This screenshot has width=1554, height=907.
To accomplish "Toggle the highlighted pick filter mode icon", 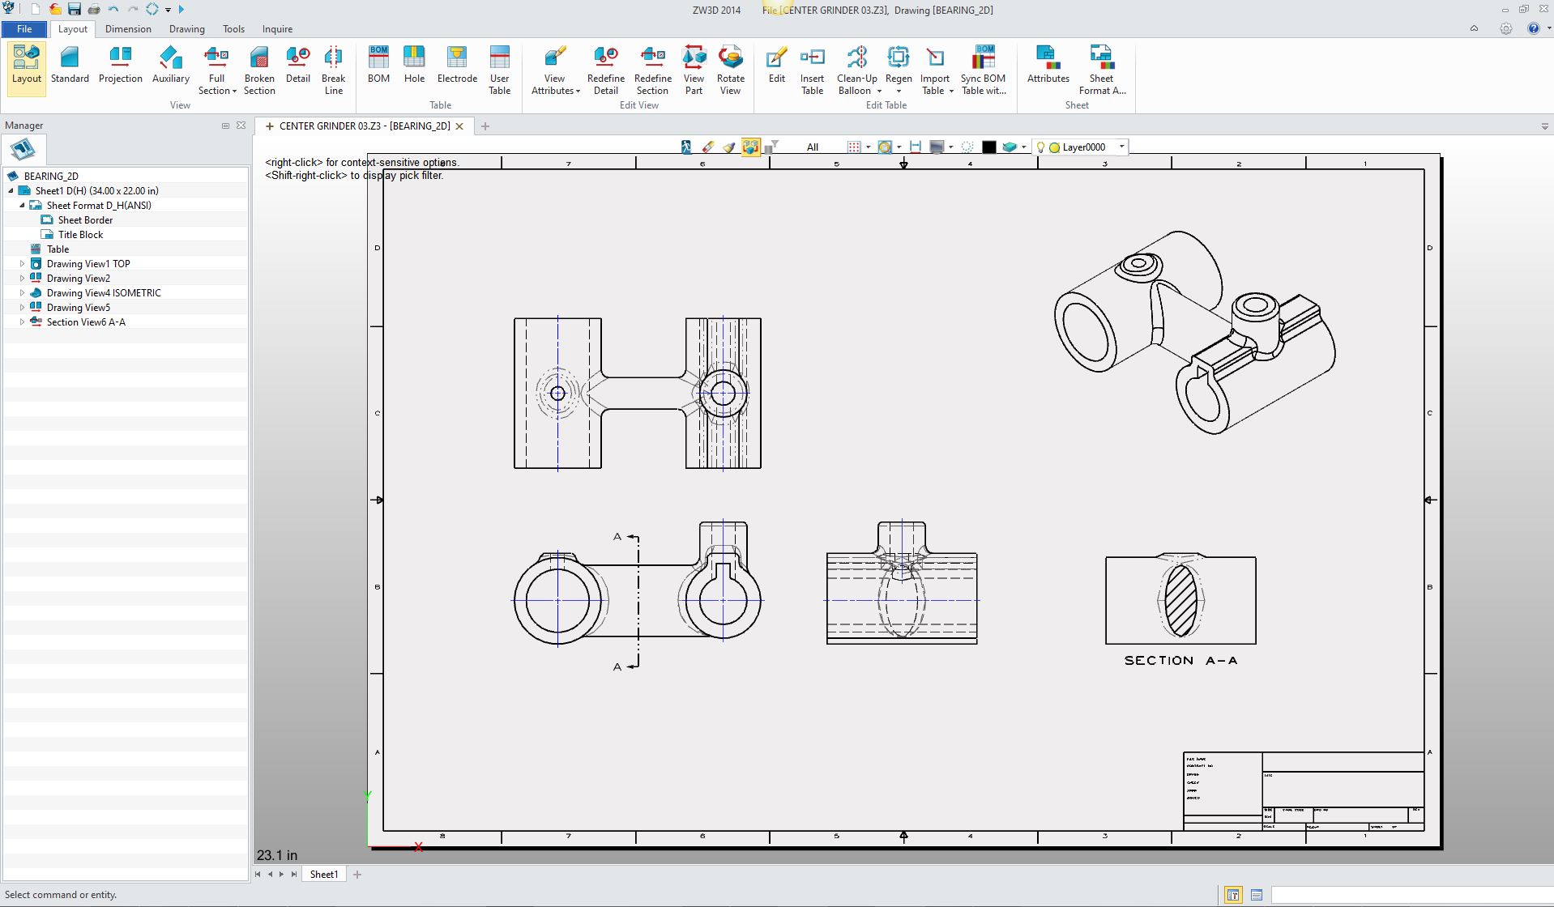I will pyautogui.click(x=751, y=147).
